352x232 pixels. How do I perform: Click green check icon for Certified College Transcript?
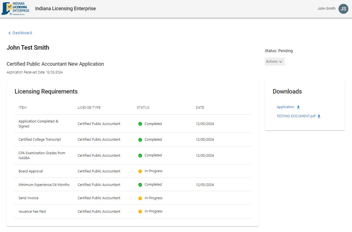(140, 140)
